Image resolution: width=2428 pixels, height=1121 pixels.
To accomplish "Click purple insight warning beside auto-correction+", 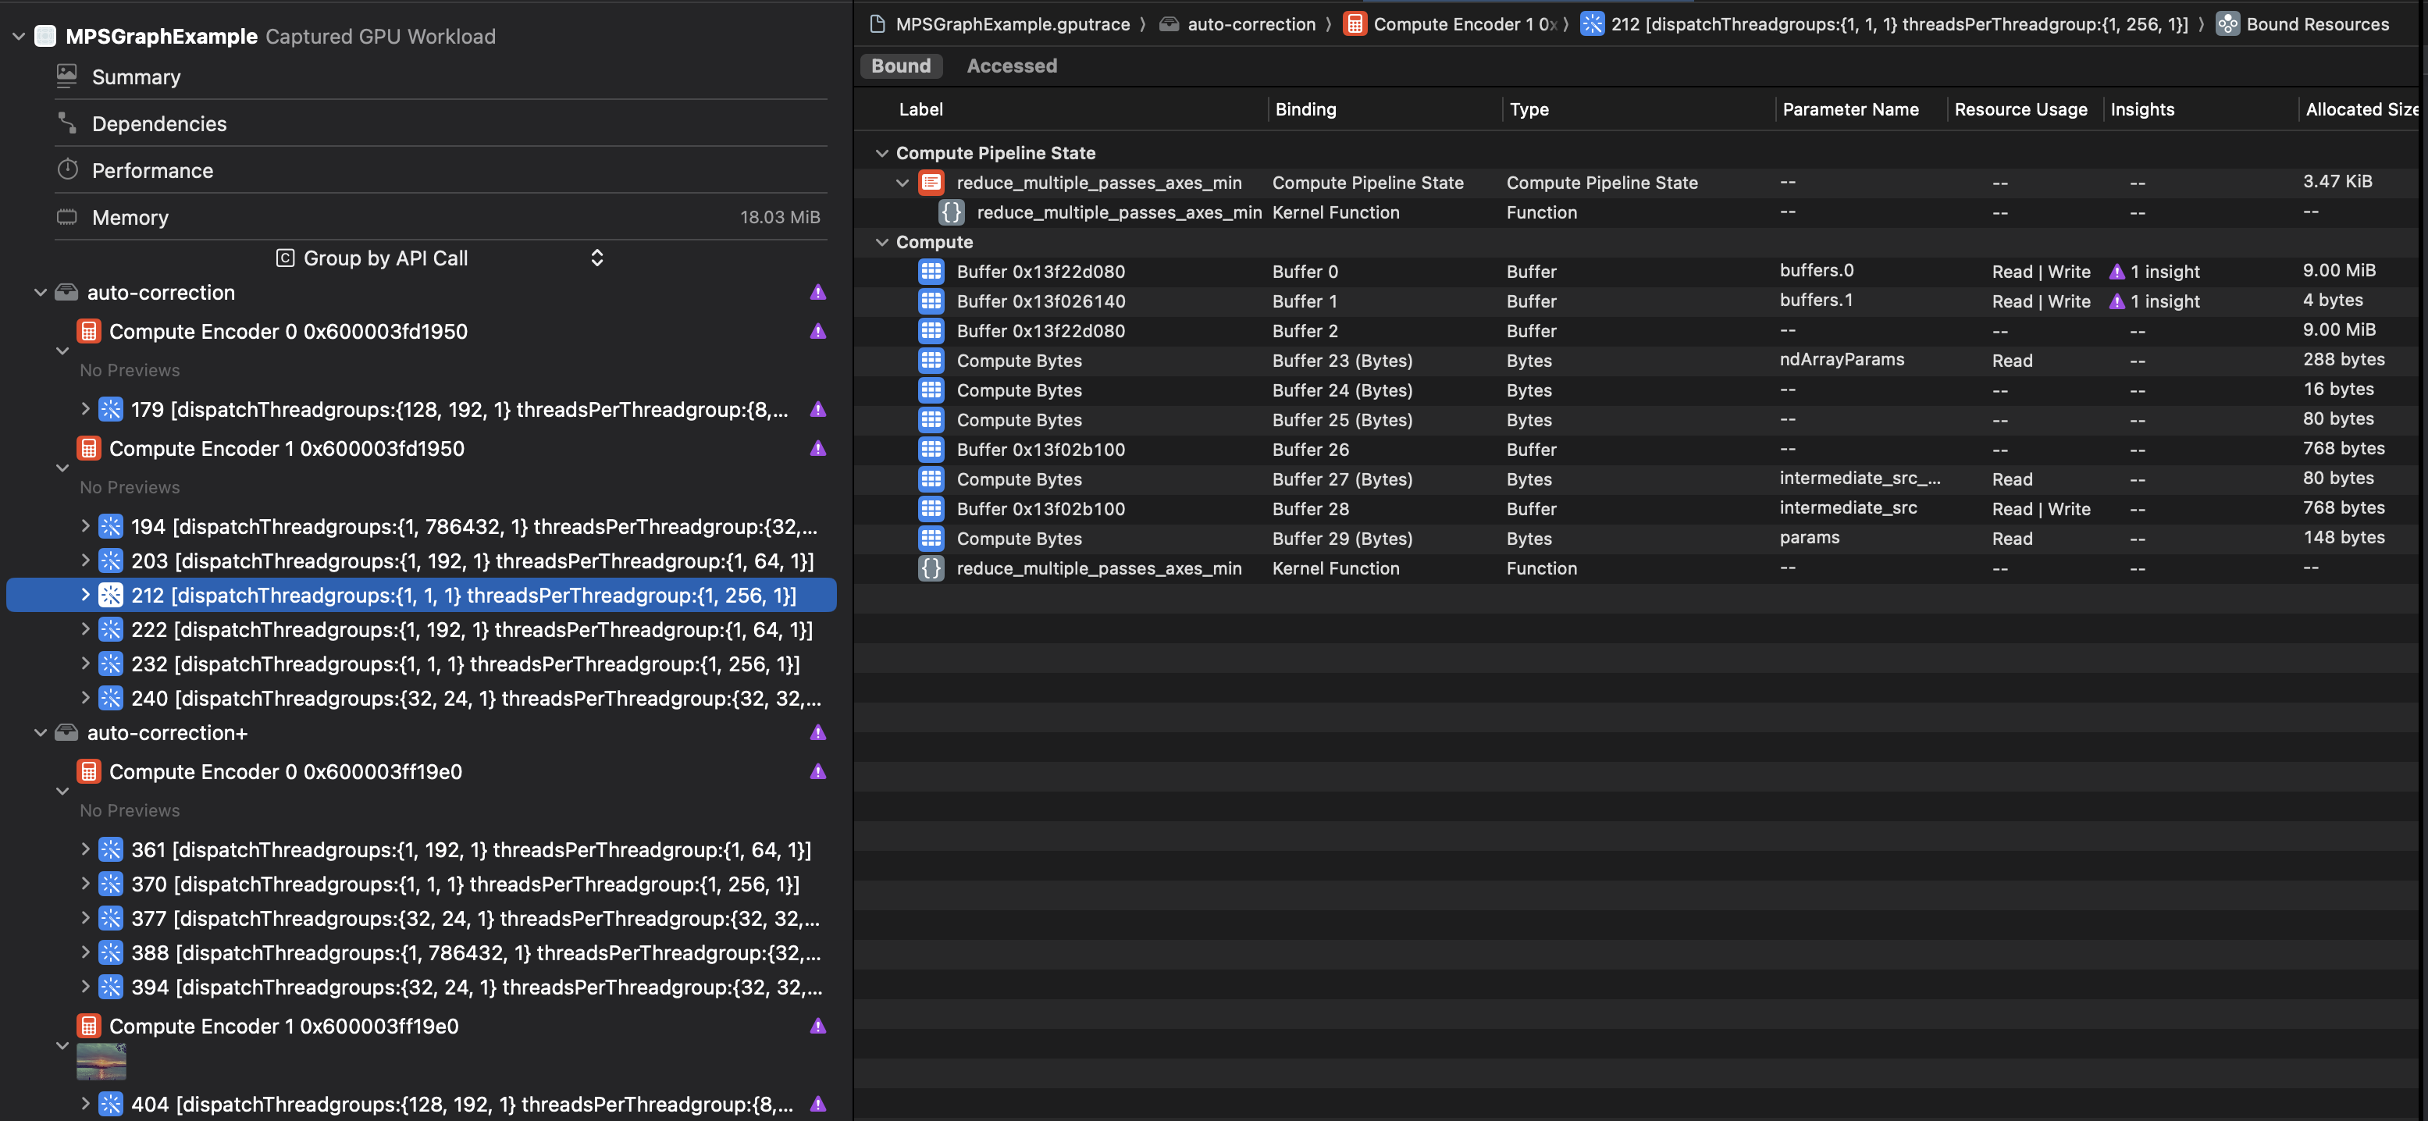I will pos(817,732).
